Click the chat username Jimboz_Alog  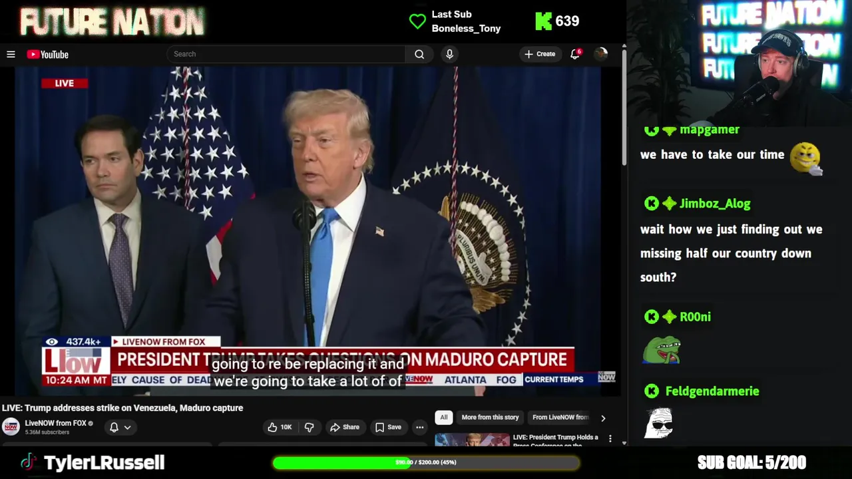[x=715, y=204]
